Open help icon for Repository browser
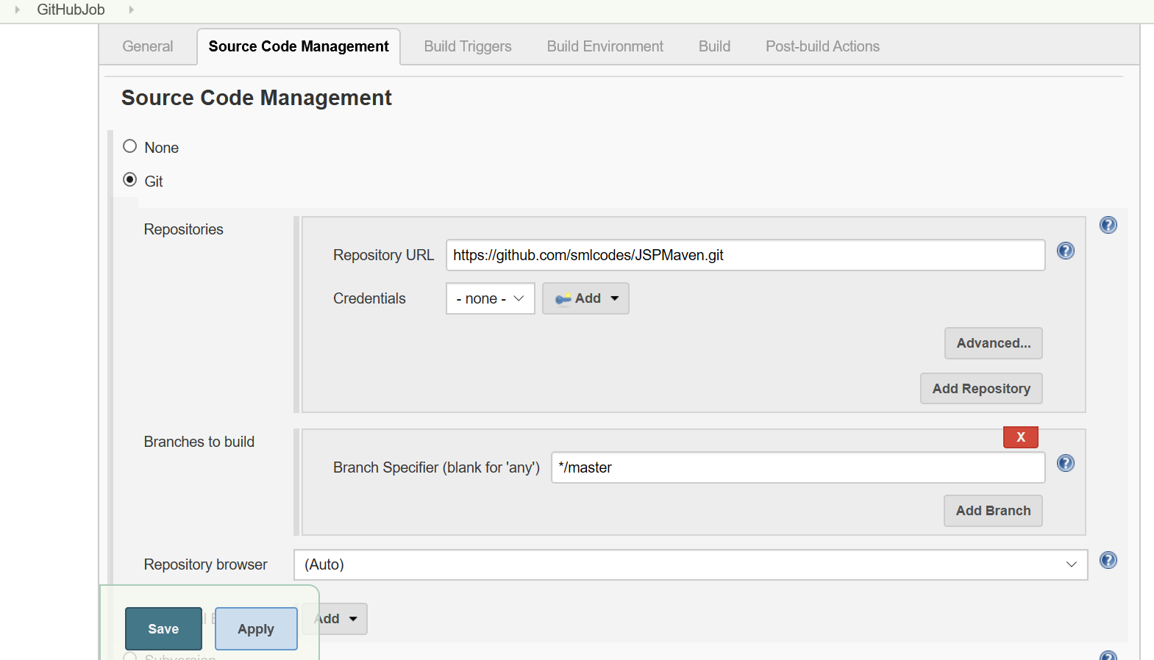 [x=1108, y=560]
